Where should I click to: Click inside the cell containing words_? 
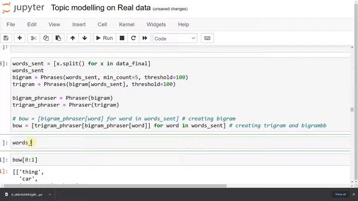click(180, 143)
